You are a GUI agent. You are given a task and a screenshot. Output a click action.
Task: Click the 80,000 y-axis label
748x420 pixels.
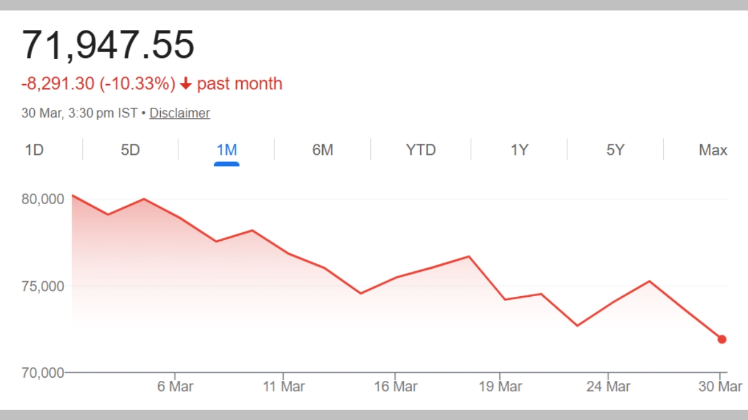43,200
